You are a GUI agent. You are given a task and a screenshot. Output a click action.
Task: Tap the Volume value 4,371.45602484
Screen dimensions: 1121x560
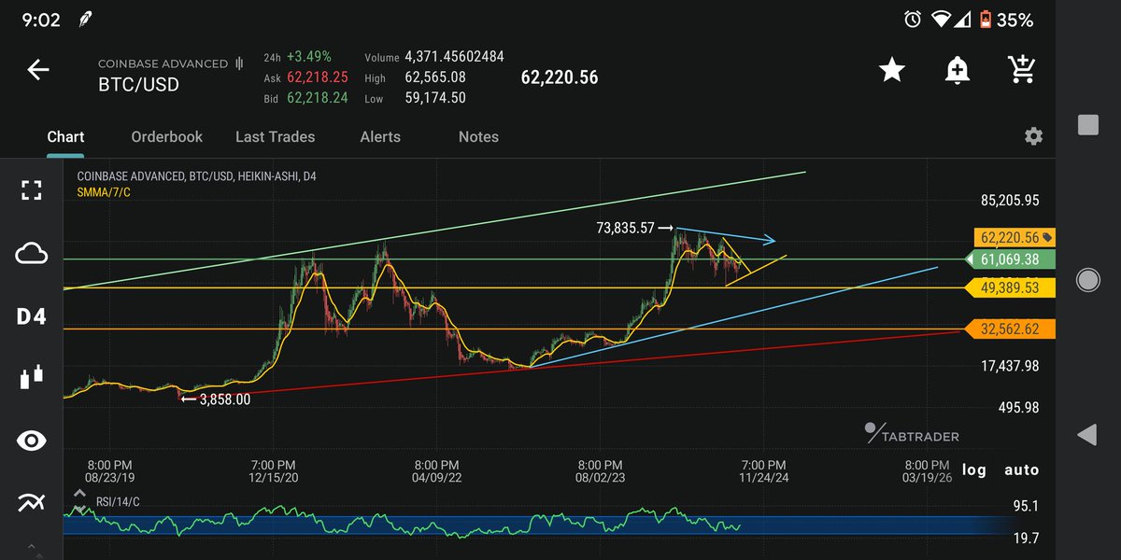point(454,57)
